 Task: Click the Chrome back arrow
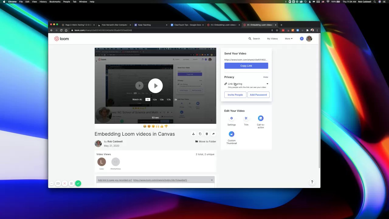[x=51, y=30]
